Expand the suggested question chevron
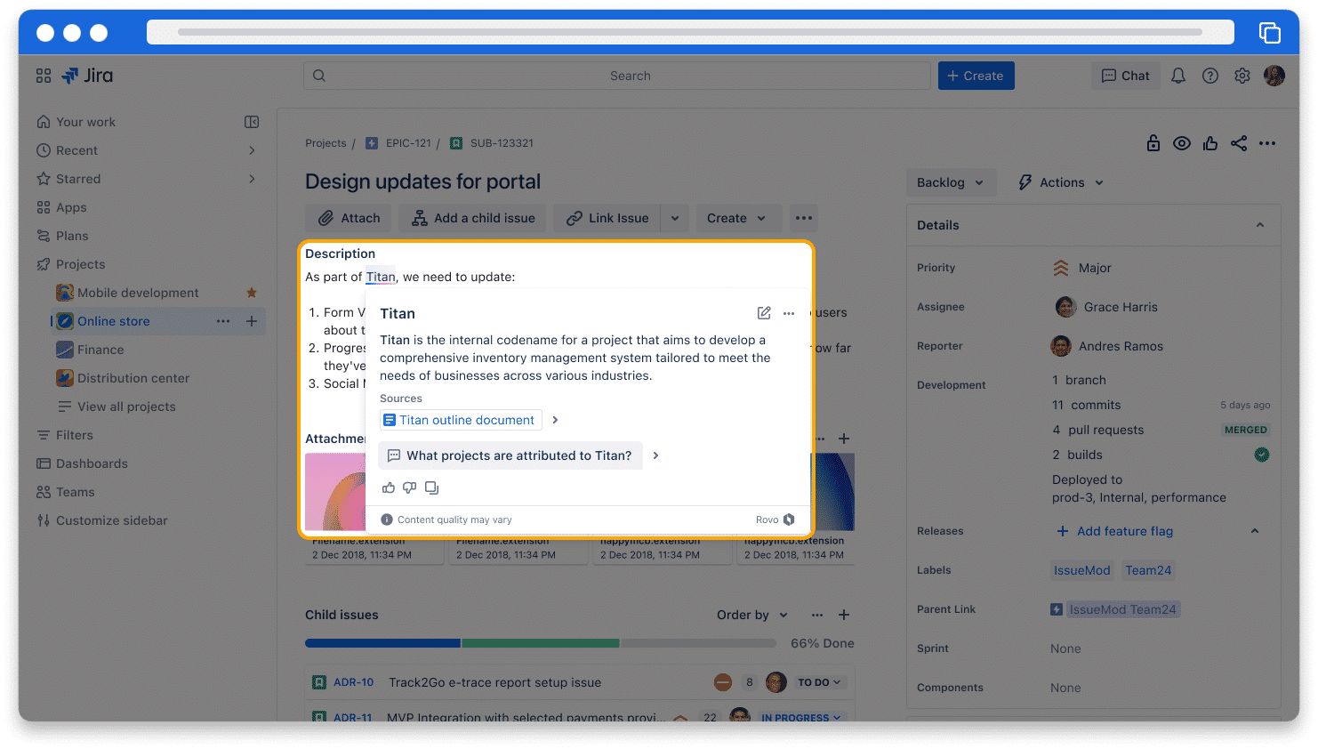 point(655,455)
